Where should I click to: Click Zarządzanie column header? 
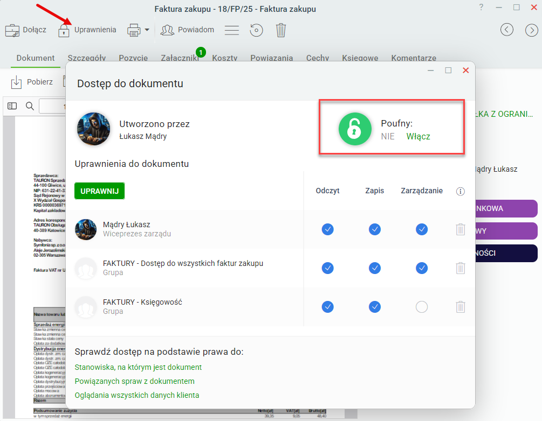click(422, 191)
